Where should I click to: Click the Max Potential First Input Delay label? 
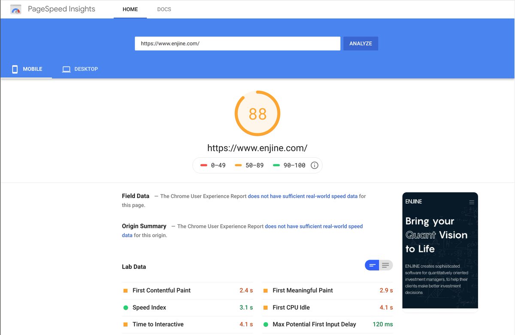(x=314, y=324)
